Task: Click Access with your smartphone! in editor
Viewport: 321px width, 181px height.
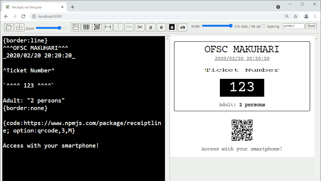Action: (x=51, y=146)
